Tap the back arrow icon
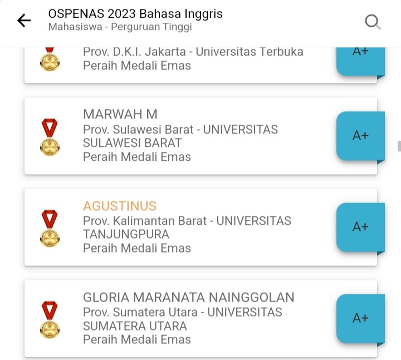 24,21
